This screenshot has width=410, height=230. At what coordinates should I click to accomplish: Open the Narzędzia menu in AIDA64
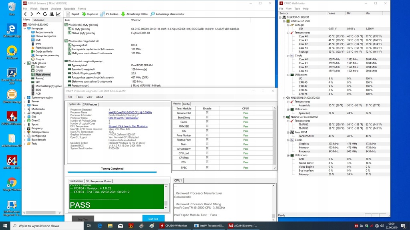pos(69,8)
